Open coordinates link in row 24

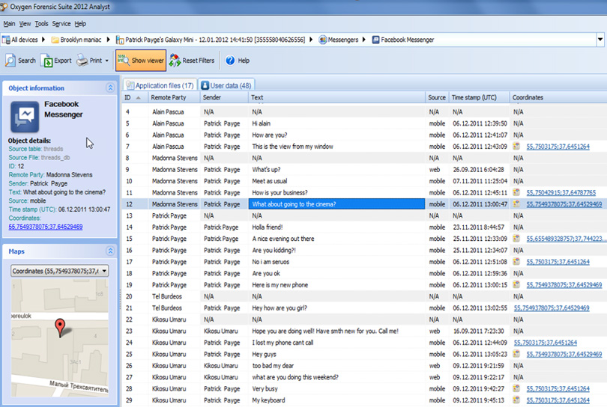point(546,343)
